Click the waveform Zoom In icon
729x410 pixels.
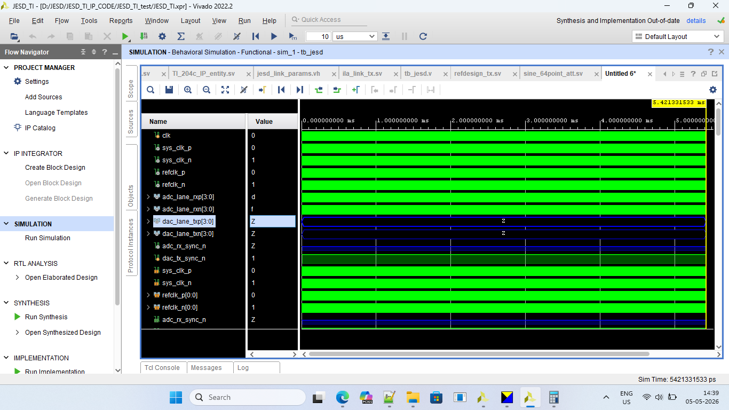click(x=188, y=90)
